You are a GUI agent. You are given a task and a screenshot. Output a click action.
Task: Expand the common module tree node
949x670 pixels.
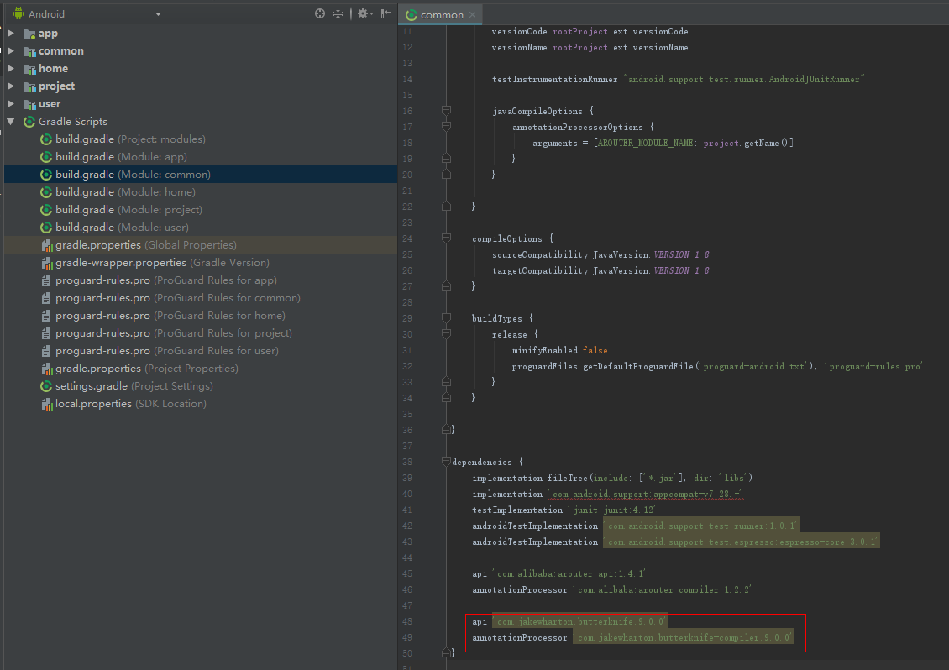11,51
